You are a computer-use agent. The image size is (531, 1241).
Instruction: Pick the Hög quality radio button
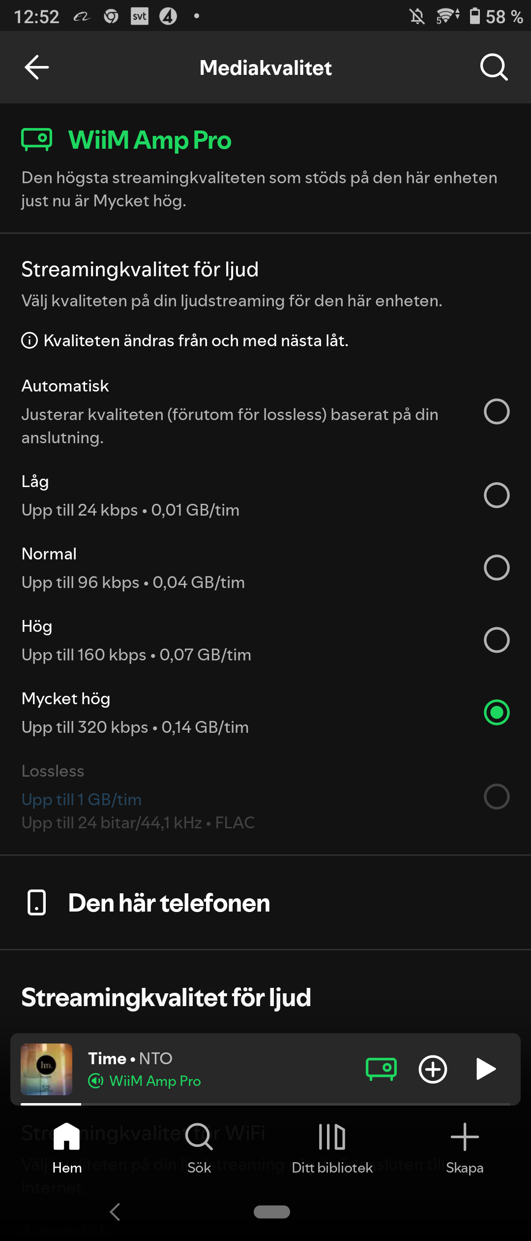pos(497,640)
